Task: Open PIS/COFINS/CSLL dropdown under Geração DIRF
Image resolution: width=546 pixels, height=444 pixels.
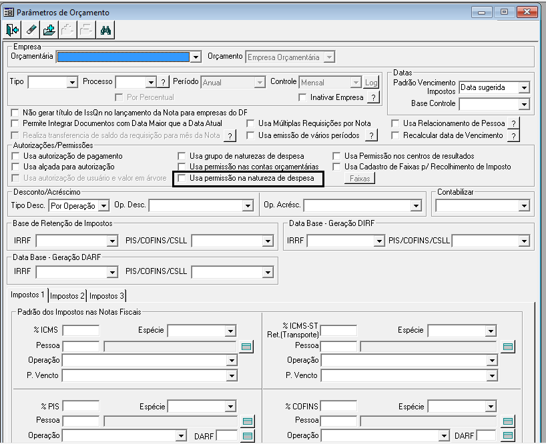Action: [x=524, y=241]
